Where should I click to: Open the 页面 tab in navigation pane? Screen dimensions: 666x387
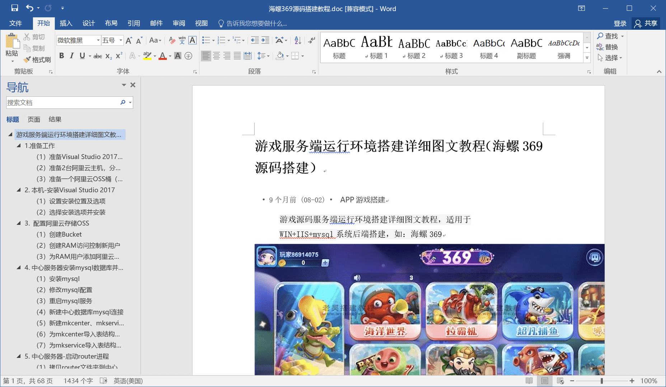[34, 119]
